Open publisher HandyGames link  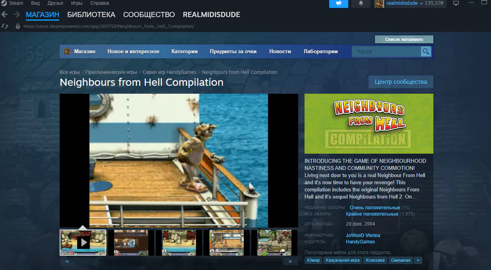click(x=360, y=242)
